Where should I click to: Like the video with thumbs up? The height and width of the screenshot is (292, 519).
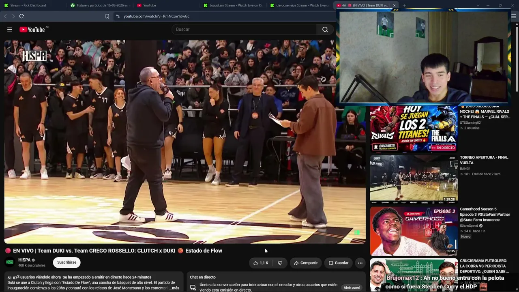(261, 263)
